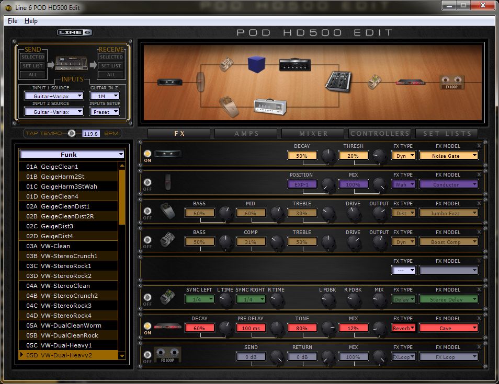Viewport: 499px width, 384px height.
Task: Open the Stereo Delay Sync Left dropdown
Action: [199, 299]
